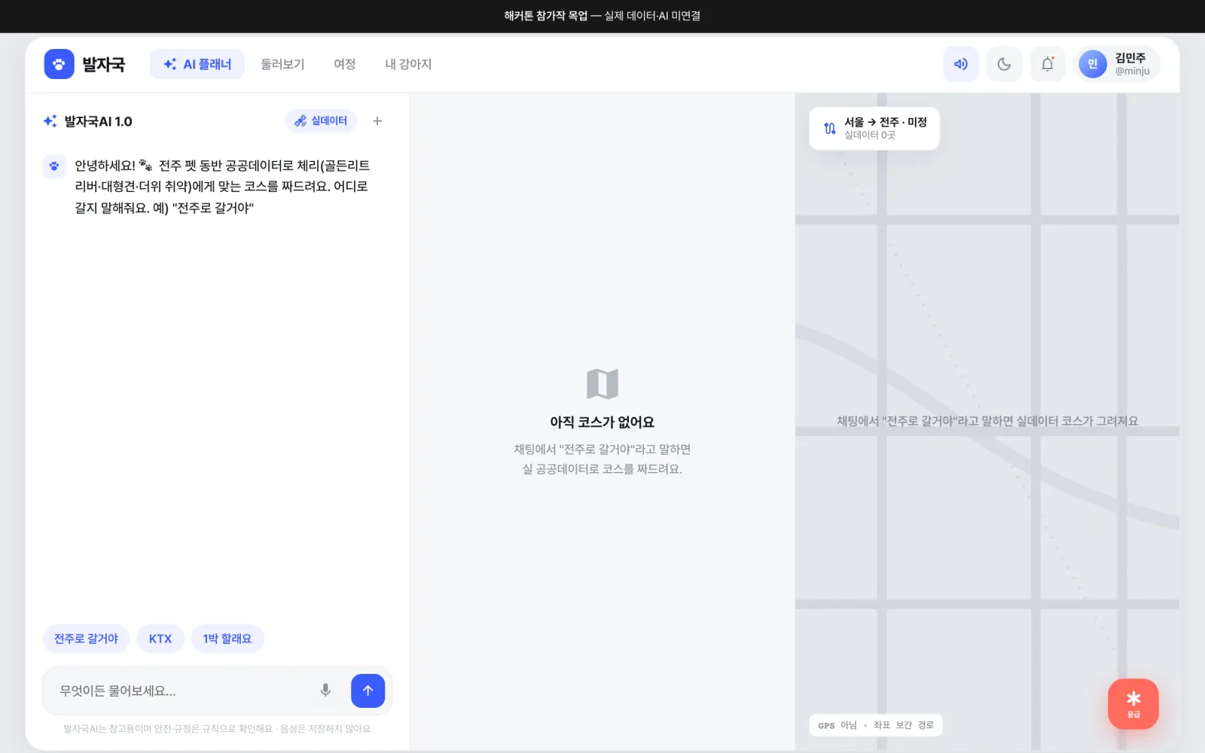
Task: Tap the red 응급 emergency button
Action: pyautogui.click(x=1133, y=704)
